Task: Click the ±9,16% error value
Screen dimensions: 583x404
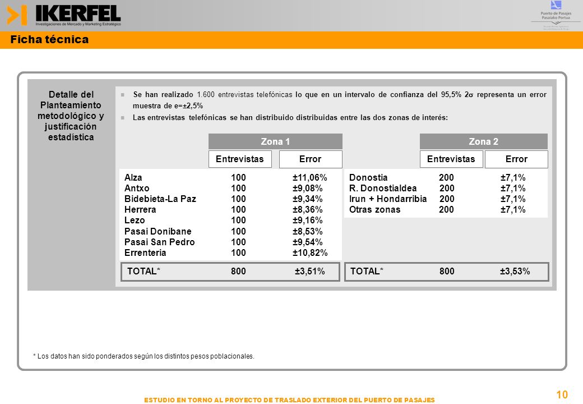Action: point(308,220)
